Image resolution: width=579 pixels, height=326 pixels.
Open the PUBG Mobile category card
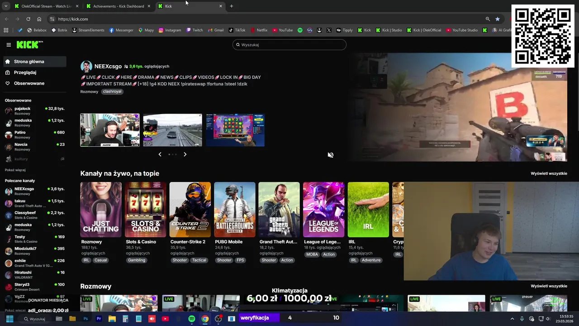pyautogui.click(x=235, y=210)
